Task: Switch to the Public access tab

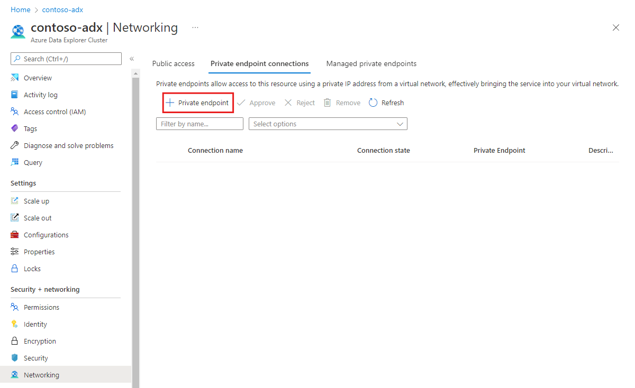Action: [x=173, y=63]
